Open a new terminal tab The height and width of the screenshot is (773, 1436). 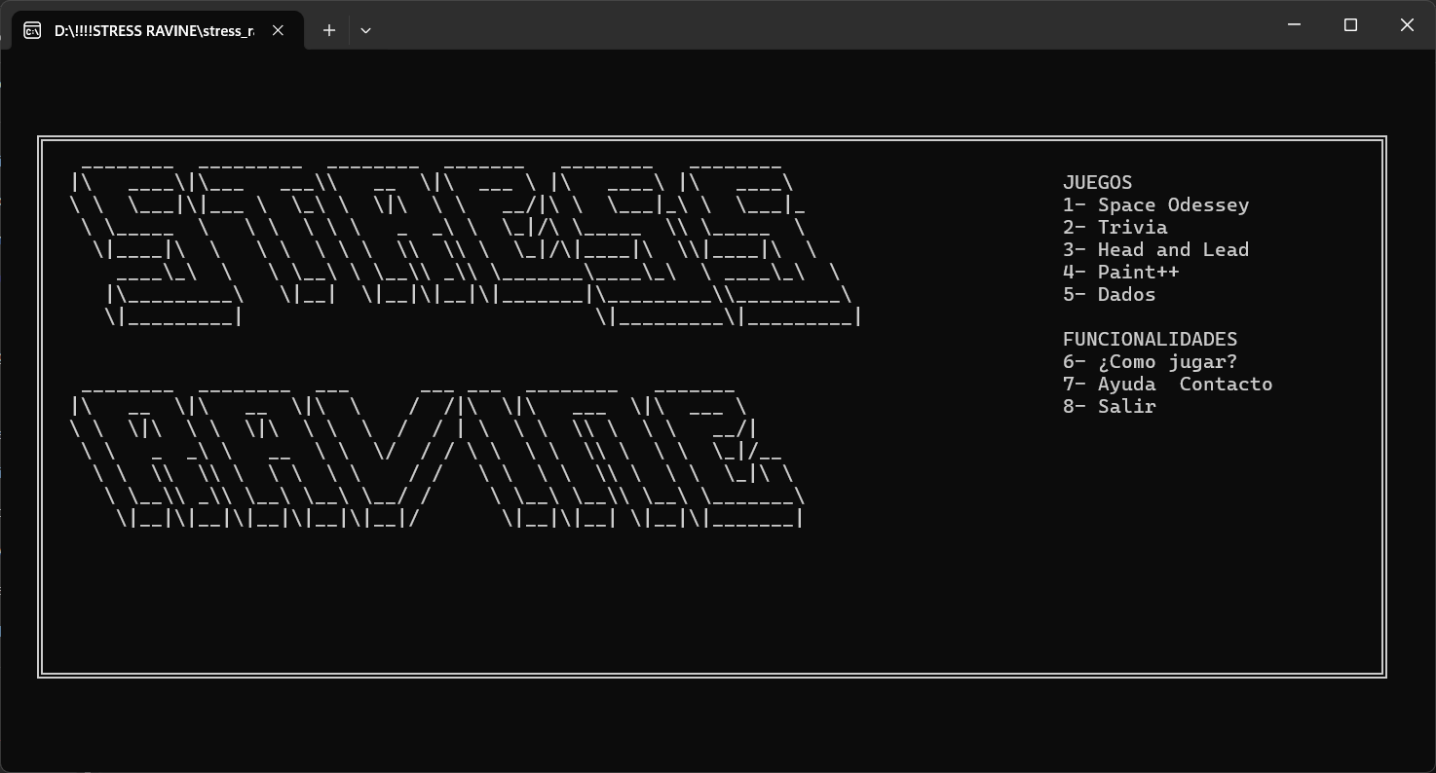[329, 30]
